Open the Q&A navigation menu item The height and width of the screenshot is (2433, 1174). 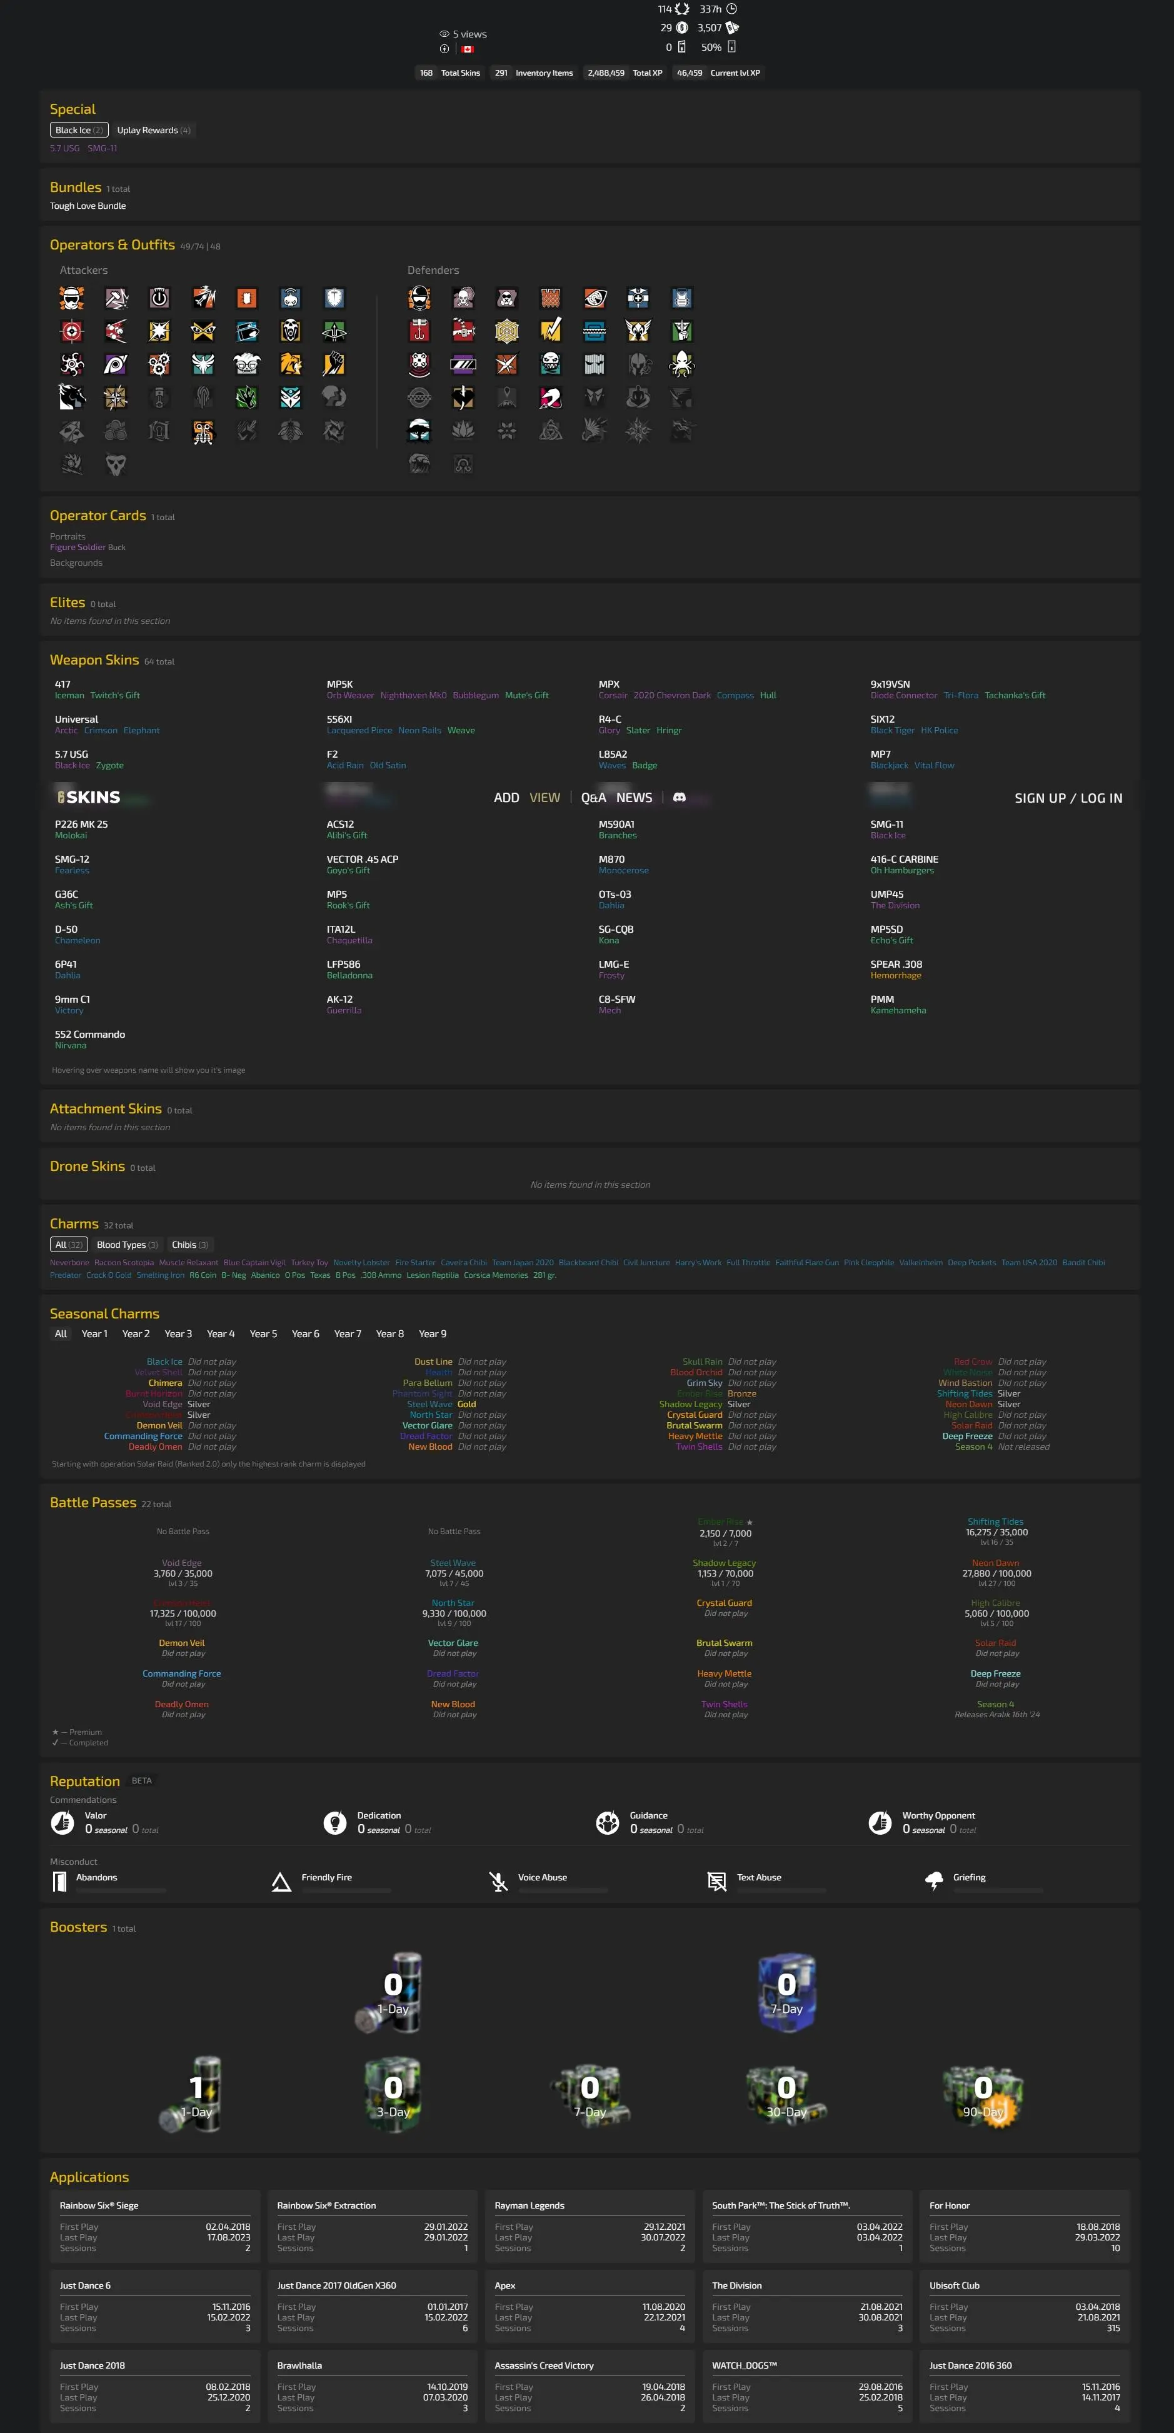(593, 798)
